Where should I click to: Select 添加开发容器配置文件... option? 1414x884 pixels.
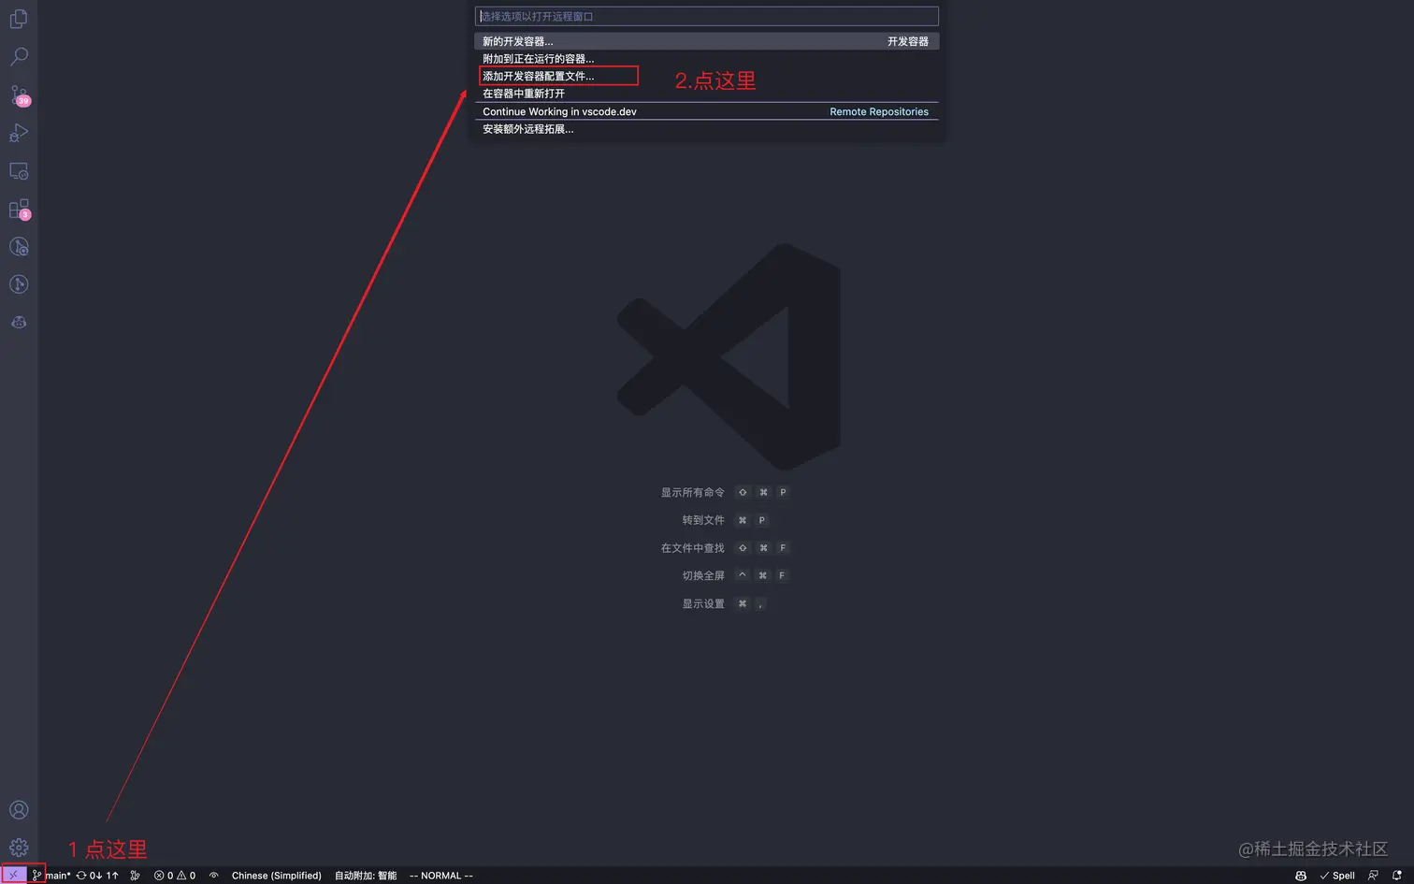(706, 76)
